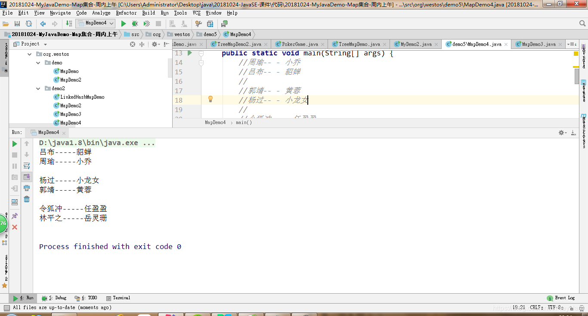588x316 pixels.
Task: Fold the main method at line 13
Action: 201,53
